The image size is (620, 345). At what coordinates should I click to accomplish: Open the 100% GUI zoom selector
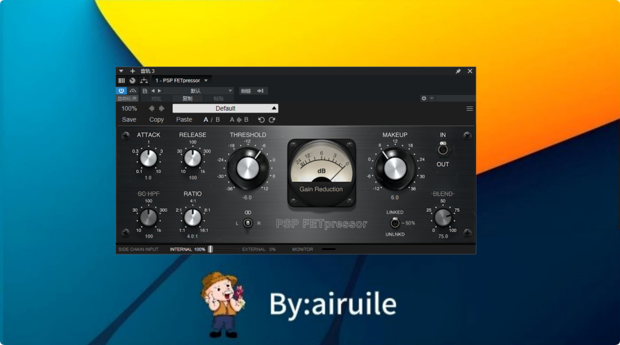[130, 108]
